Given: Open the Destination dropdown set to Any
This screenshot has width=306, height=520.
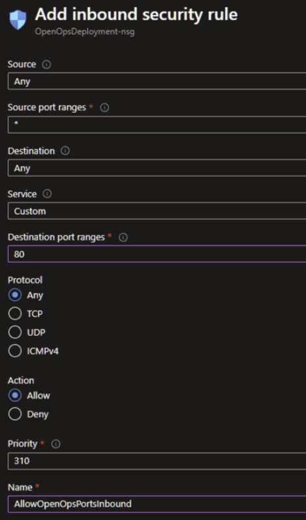Looking at the screenshot, I should (157, 168).
